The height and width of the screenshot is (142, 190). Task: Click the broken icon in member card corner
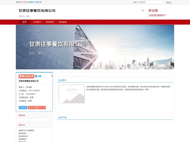tap(52, 76)
